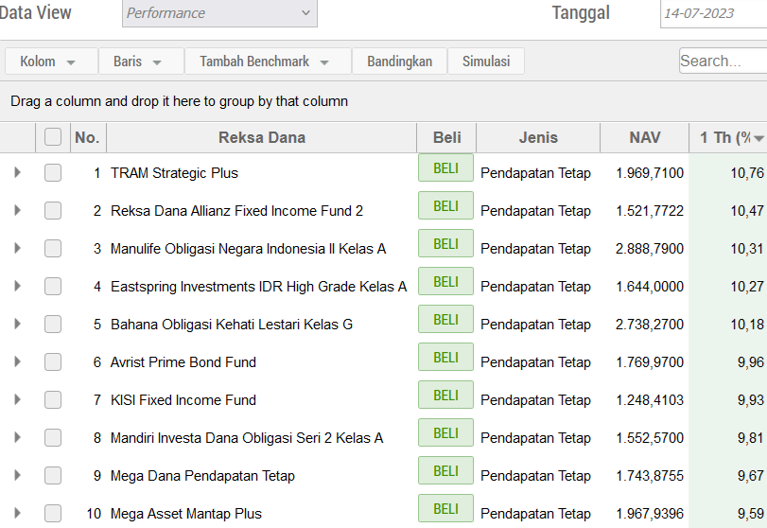The height and width of the screenshot is (528, 767).
Task: Open the Tambah Benchmark dropdown
Action: pyautogui.click(x=268, y=62)
